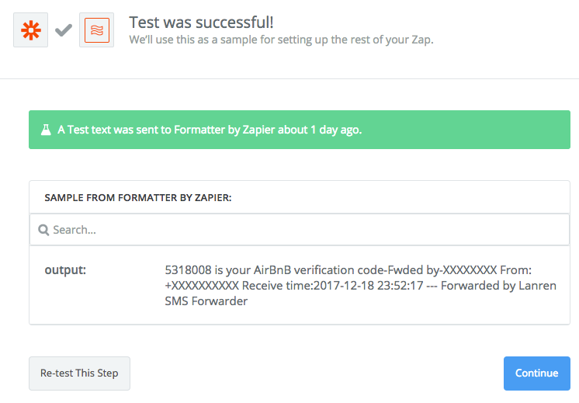Focus the Search input field
The image size is (579, 403).
coord(303,230)
